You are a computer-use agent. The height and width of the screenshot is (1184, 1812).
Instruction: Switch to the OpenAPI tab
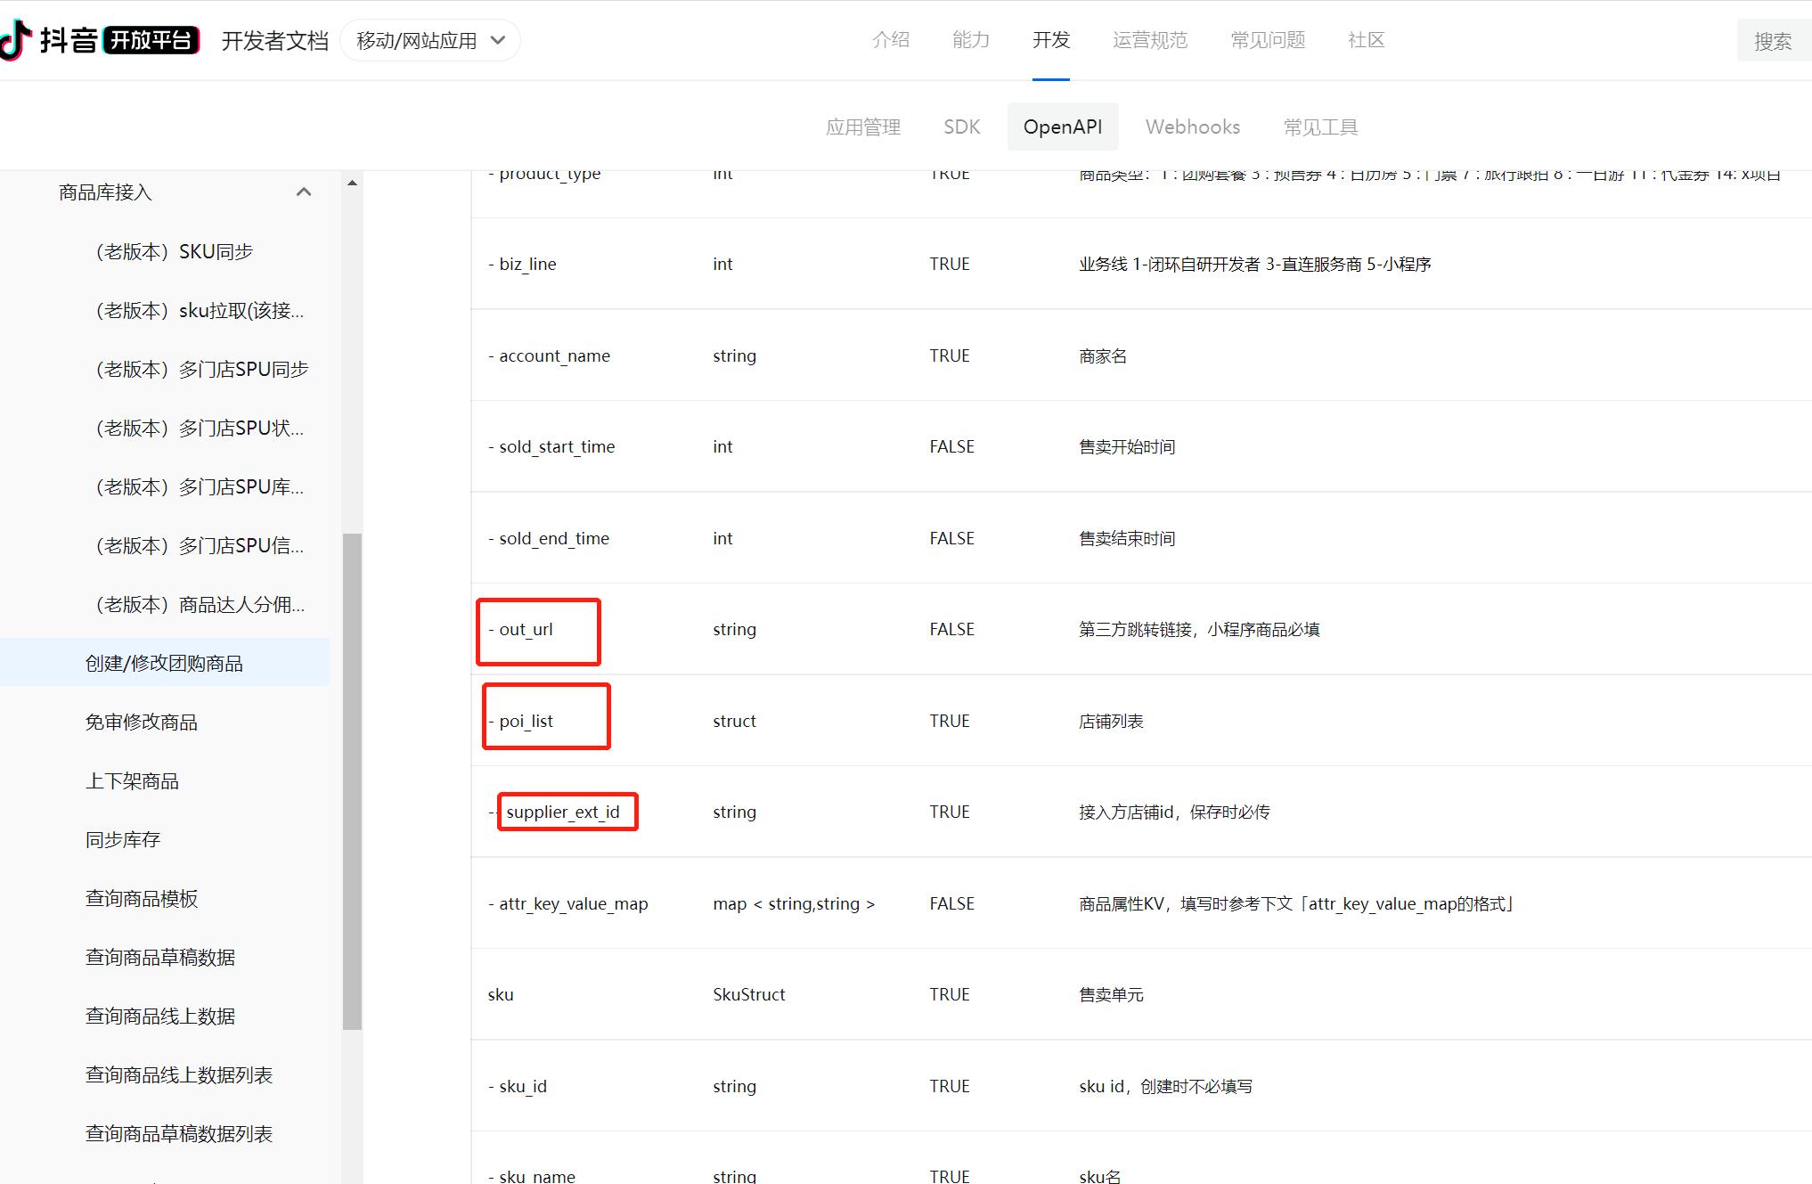pyautogui.click(x=1062, y=127)
